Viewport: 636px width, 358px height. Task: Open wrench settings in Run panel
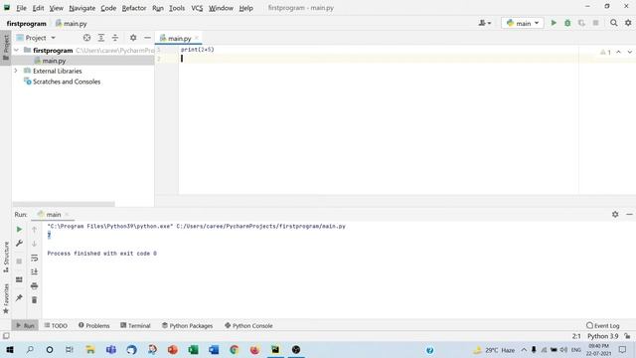[19, 243]
